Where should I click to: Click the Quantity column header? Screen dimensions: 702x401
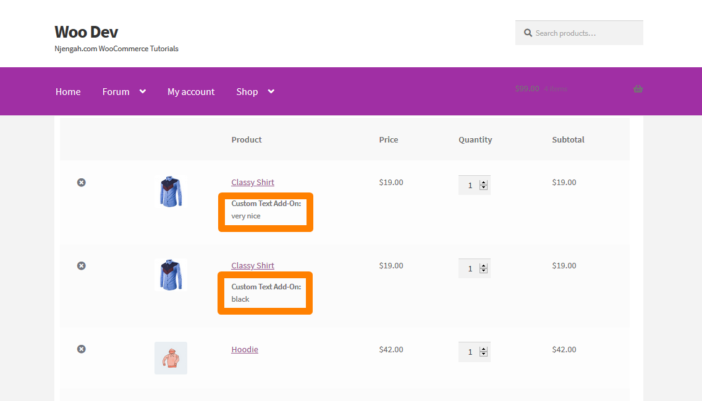pyautogui.click(x=475, y=139)
